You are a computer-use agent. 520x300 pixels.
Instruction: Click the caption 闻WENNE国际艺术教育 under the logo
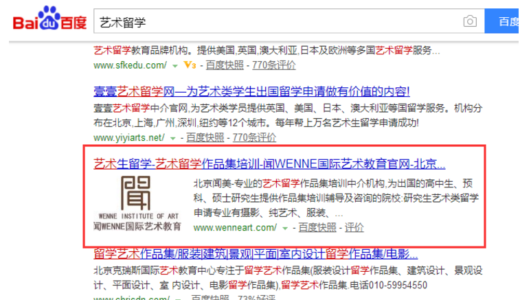(x=137, y=227)
